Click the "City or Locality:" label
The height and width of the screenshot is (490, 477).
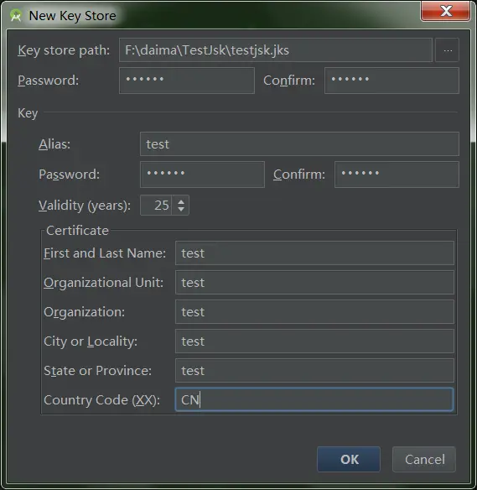point(91,341)
